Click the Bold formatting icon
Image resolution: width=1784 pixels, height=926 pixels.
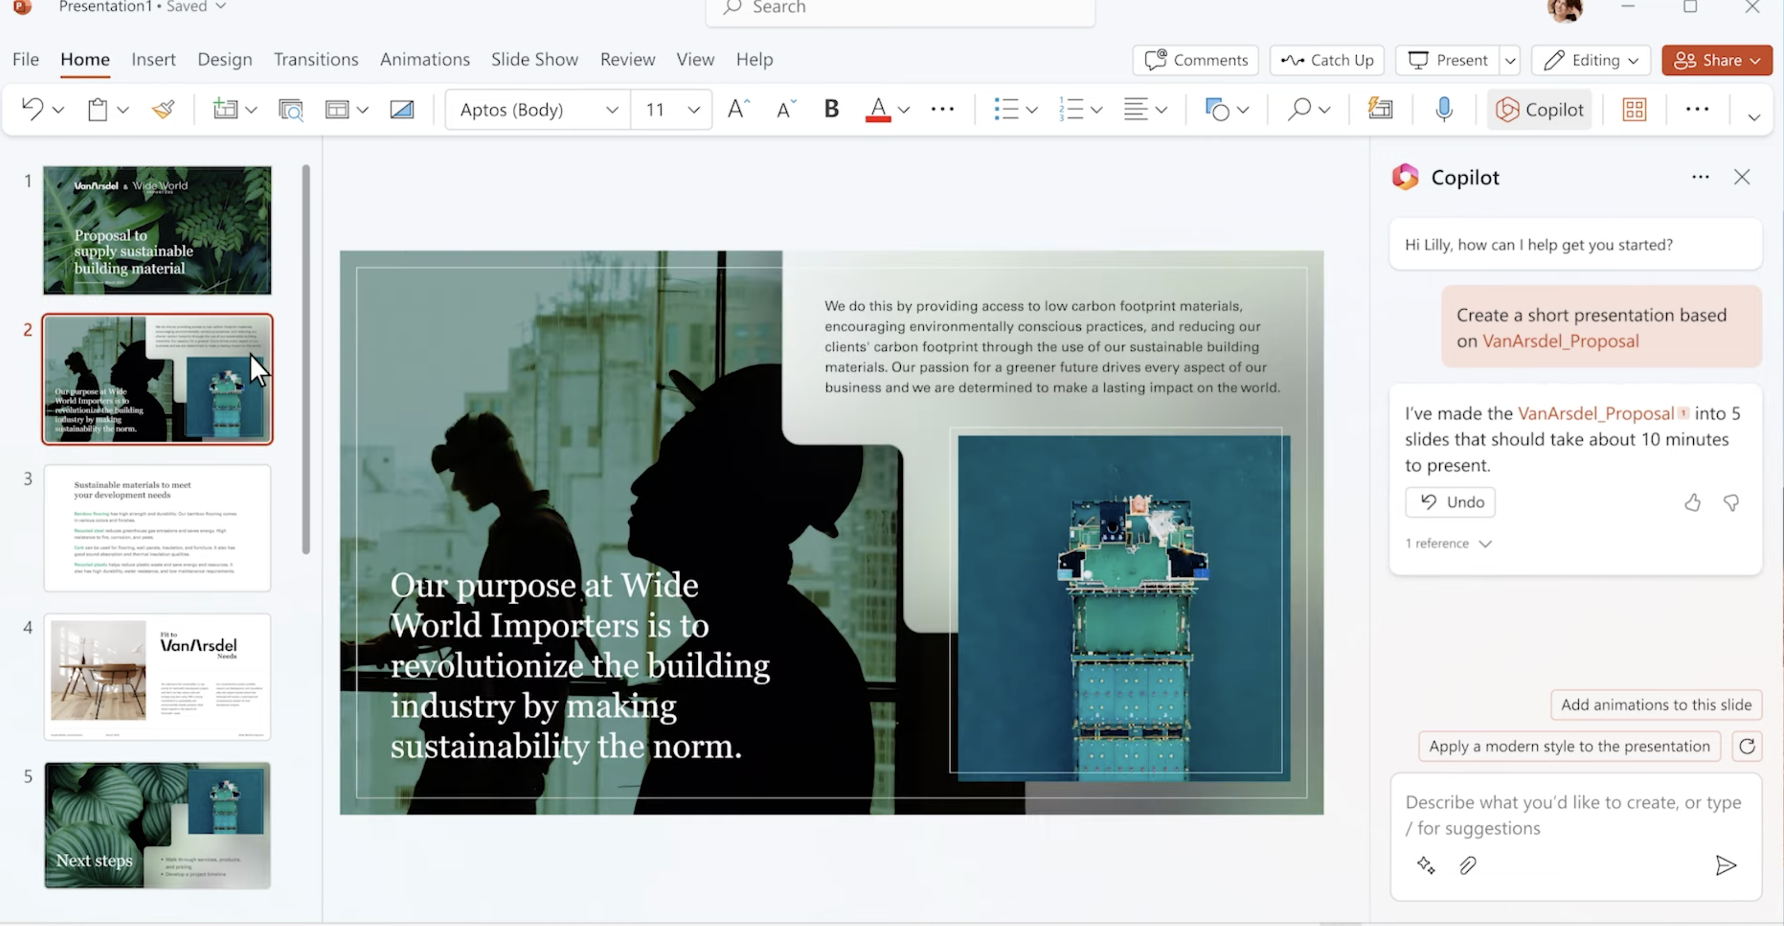coord(831,109)
